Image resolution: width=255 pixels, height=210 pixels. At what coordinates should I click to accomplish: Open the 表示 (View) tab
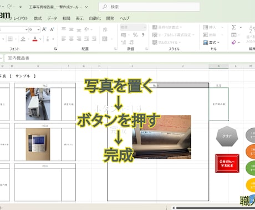(80, 18)
